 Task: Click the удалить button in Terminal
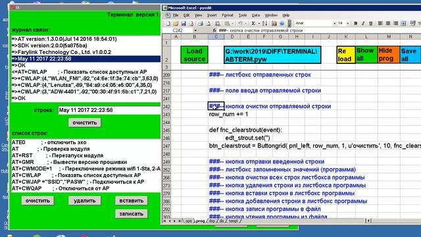[85, 200]
